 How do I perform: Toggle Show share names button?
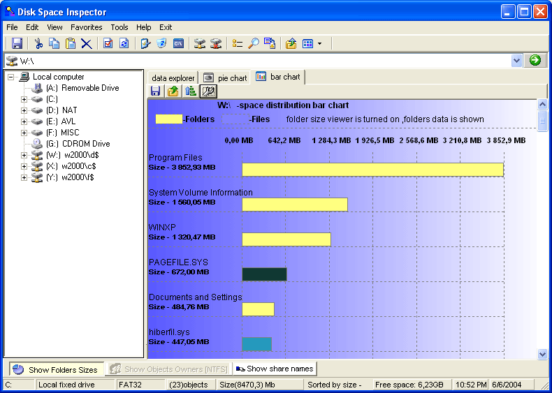coord(274,369)
